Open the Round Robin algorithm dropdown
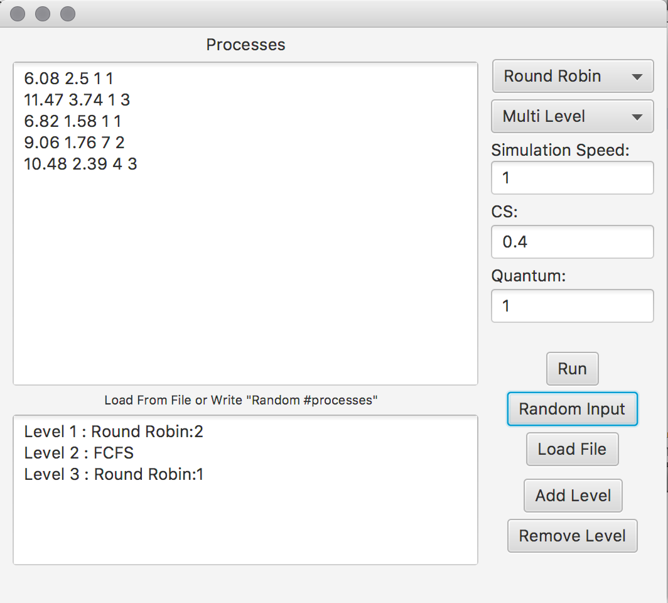668x603 pixels. (572, 77)
